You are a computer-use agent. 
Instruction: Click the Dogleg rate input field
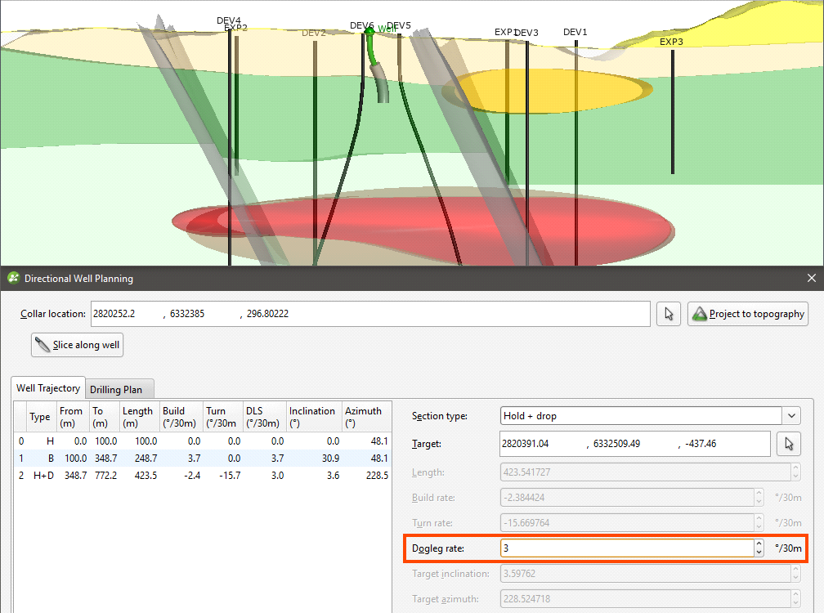625,548
